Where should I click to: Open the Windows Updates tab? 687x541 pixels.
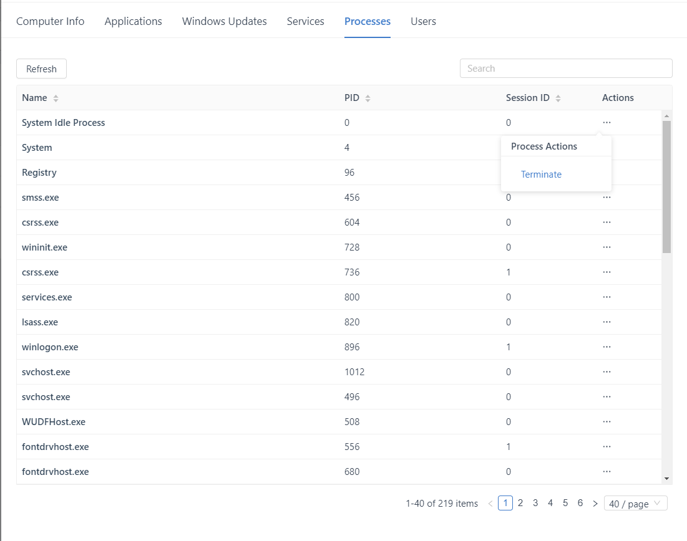(224, 21)
